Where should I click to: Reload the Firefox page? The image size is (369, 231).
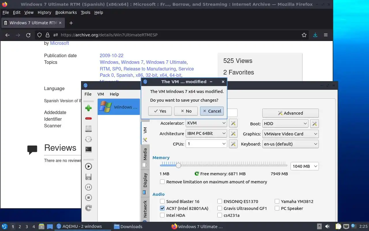(x=28, y=35)
